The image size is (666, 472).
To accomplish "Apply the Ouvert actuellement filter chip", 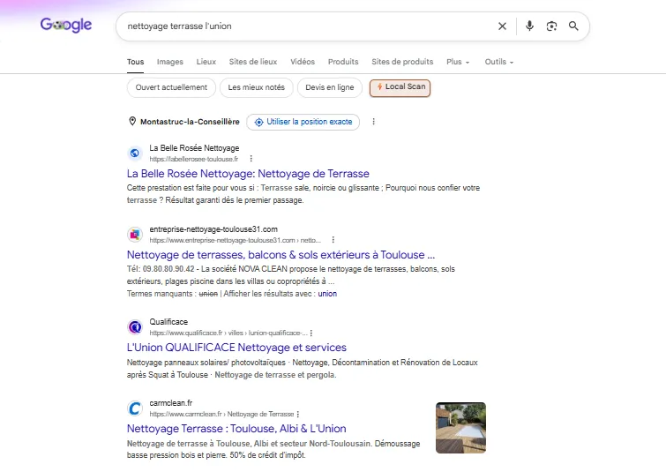I will click(x=171, y=87).
